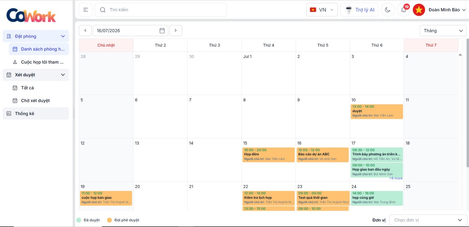Toggle the sidebar with the hamburger menu icon
Viewport: 469px width, 227px height.
(85, 10)
